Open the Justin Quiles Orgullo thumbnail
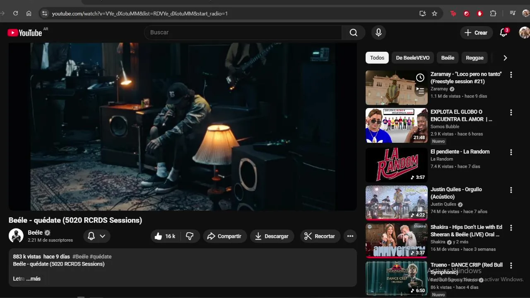Screen dimensions: 530x298 point(397,203)
